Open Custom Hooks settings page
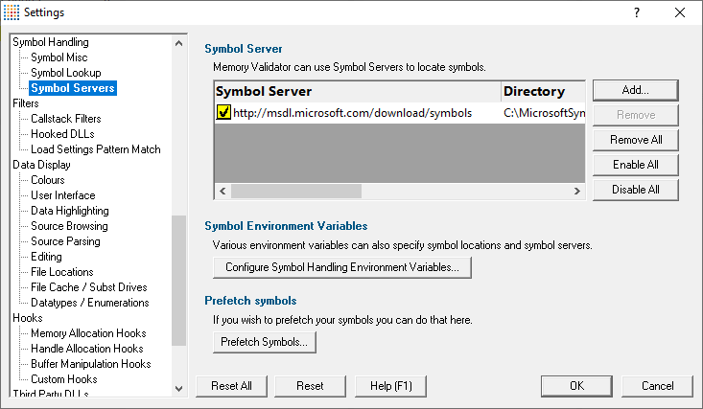Viewport: 703px width, 409px height. 64,379
